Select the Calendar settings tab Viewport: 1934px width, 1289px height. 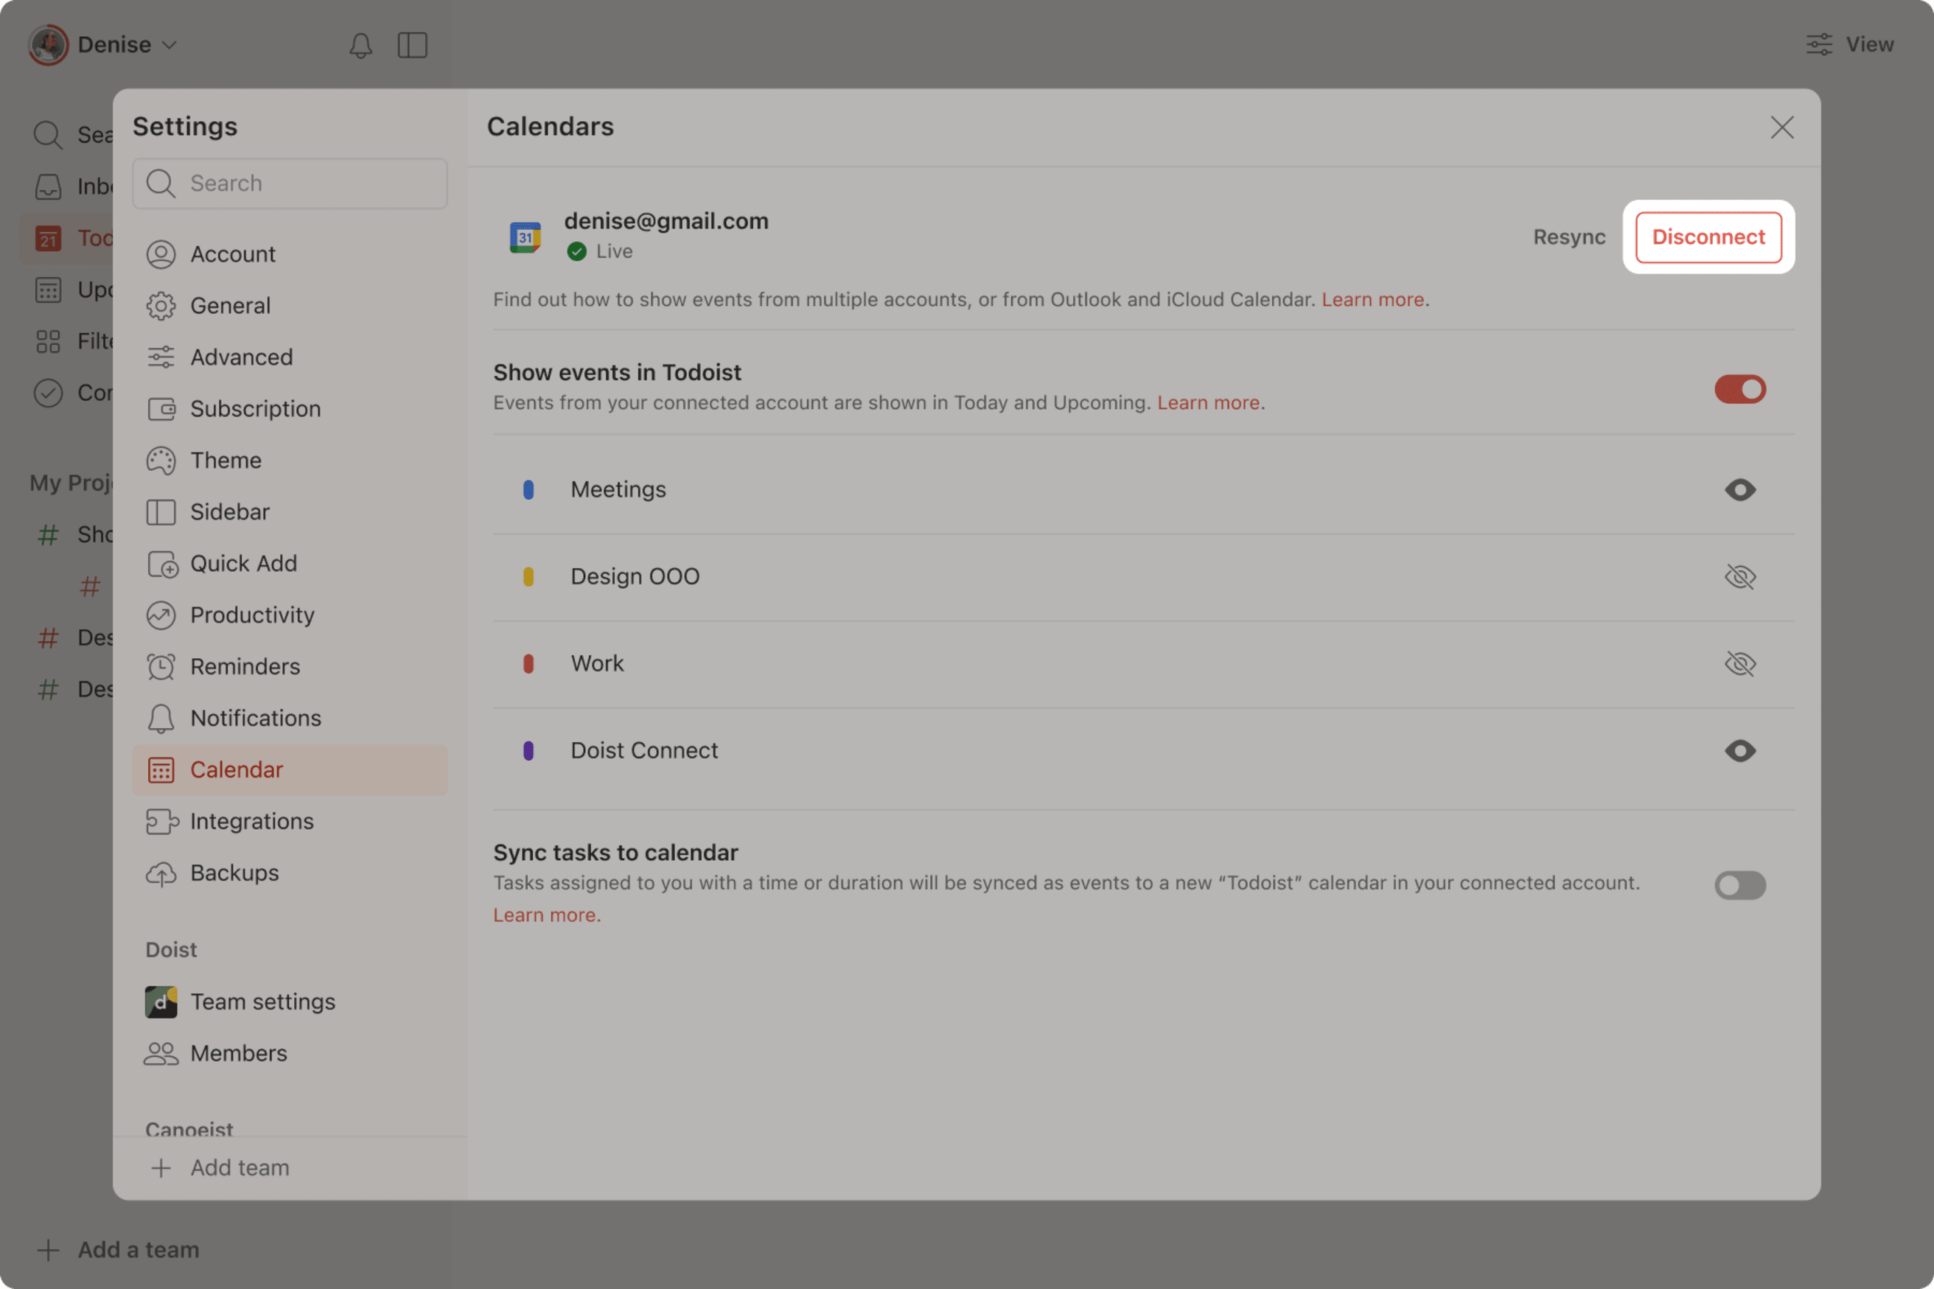[x=237, y=769]
